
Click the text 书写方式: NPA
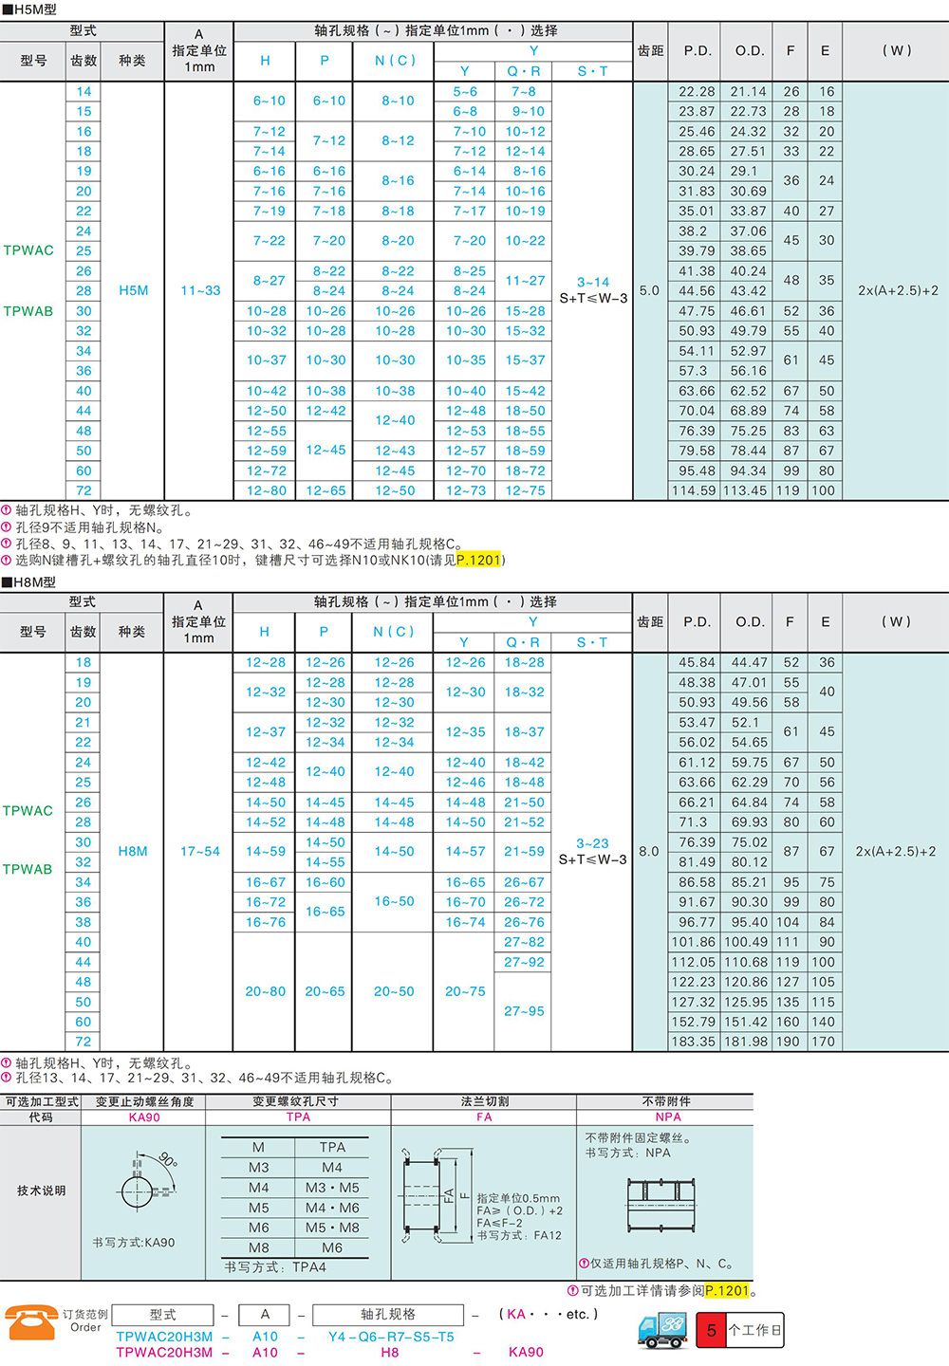627,1153
